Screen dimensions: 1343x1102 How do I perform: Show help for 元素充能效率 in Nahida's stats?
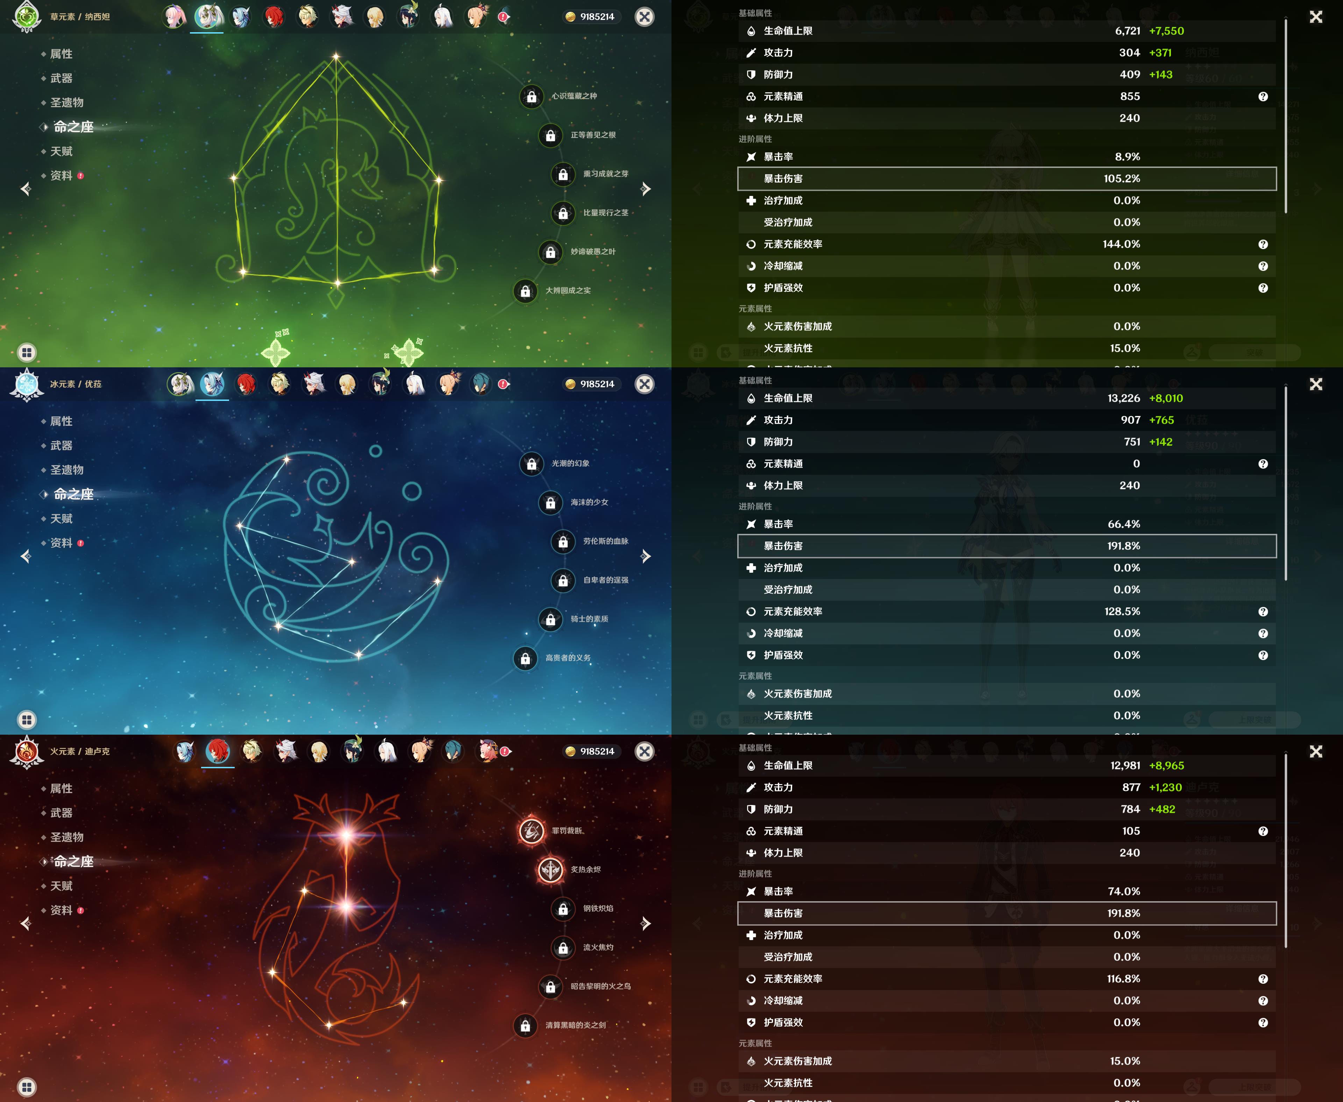(x=1263, y=245)
